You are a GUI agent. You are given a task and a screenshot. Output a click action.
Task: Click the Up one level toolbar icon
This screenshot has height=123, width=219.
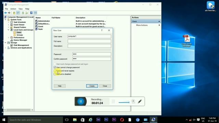coord(14,13)
